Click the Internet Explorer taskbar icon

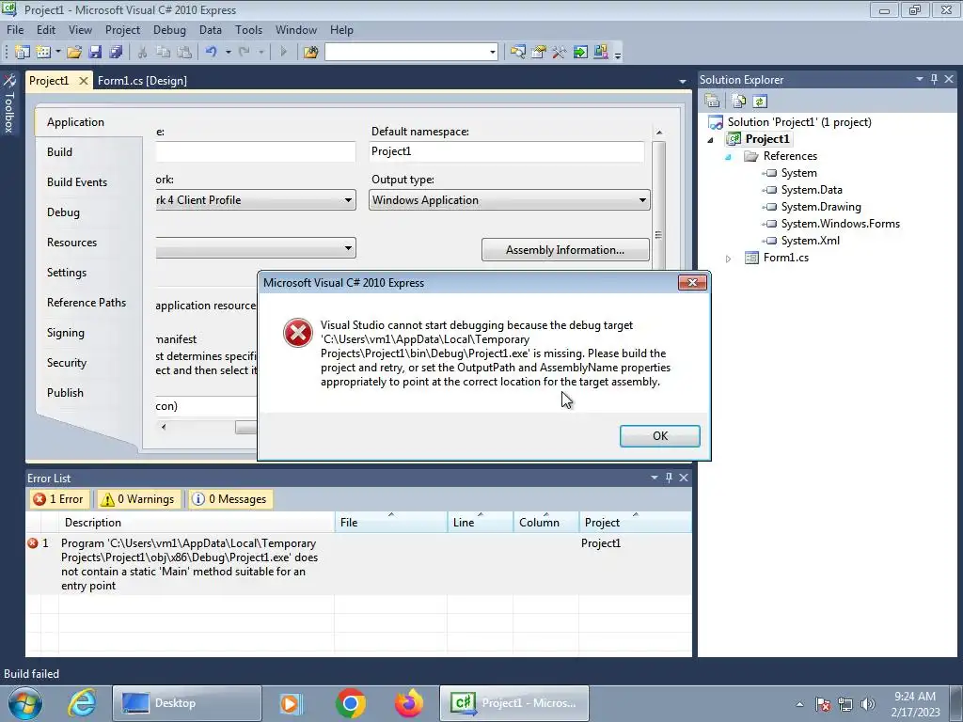pos(82,703)
